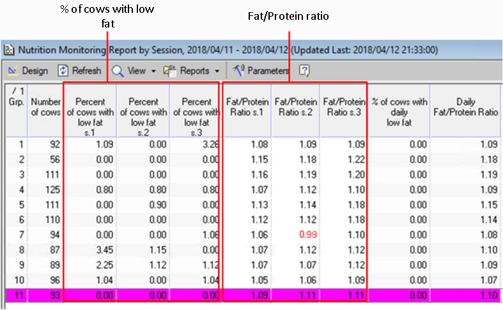503x310 pixels.
Task: Click the Reports folder icon
Action: [170, 70]
